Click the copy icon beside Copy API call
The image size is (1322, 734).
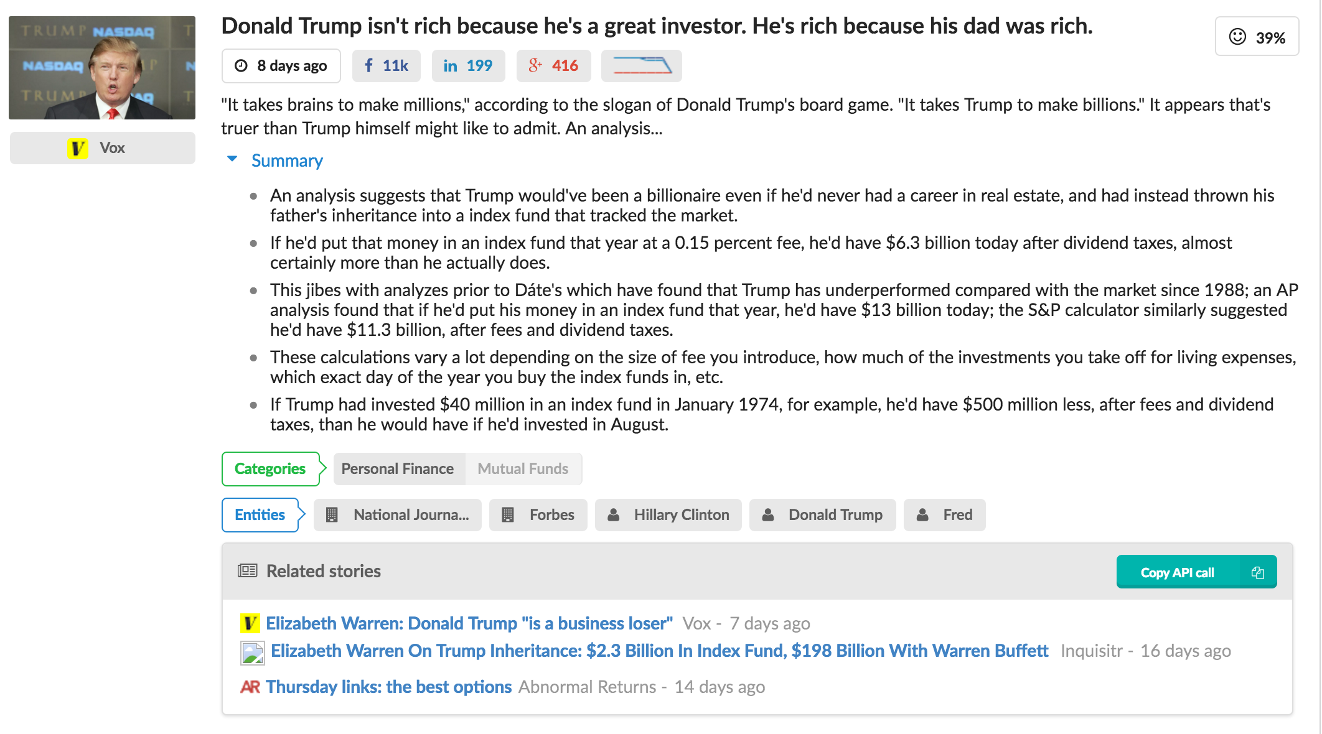(1257, 572)
